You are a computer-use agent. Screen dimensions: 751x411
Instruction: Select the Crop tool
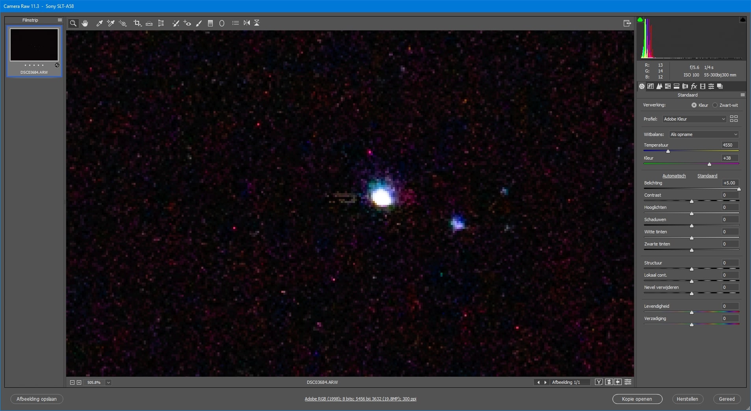pyautogui.click(x=137, y=23)
